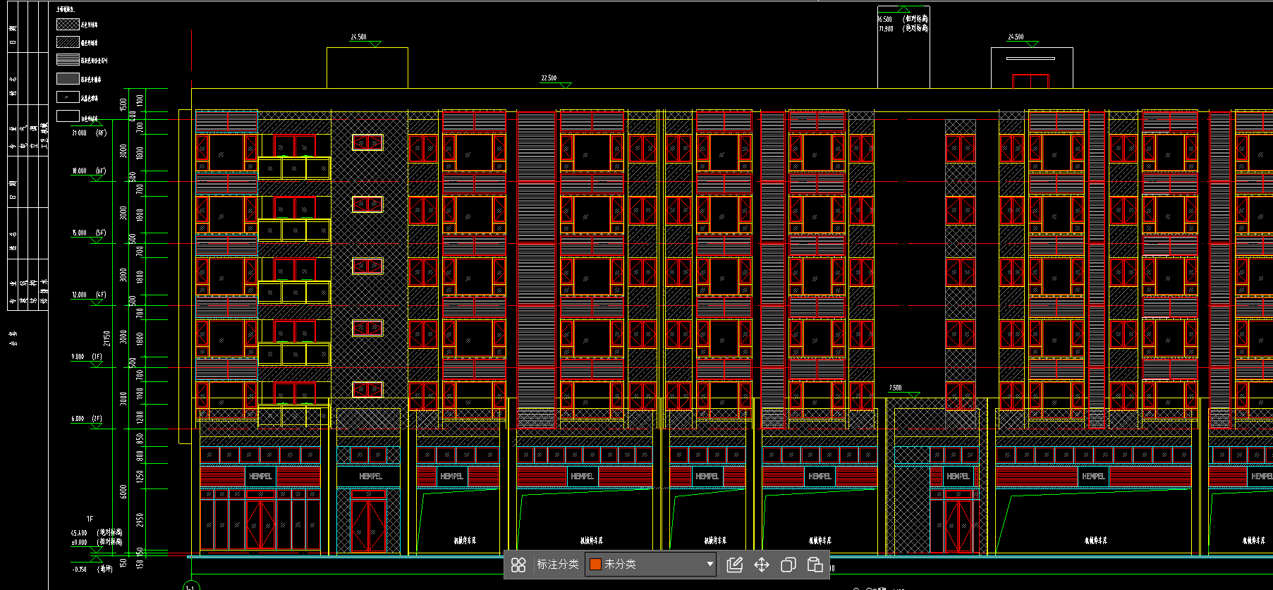Click the orange color swatch beside 未分类
Viewport: 1273px width, 590px height.
(595, 564)
